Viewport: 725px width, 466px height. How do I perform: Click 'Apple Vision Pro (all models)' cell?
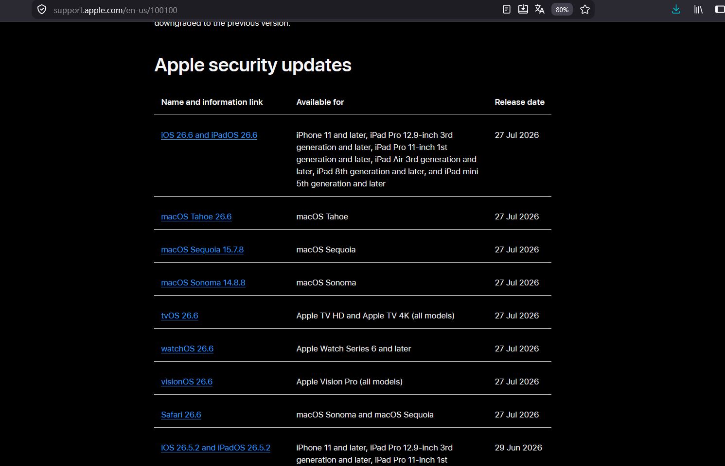(349, 382)
